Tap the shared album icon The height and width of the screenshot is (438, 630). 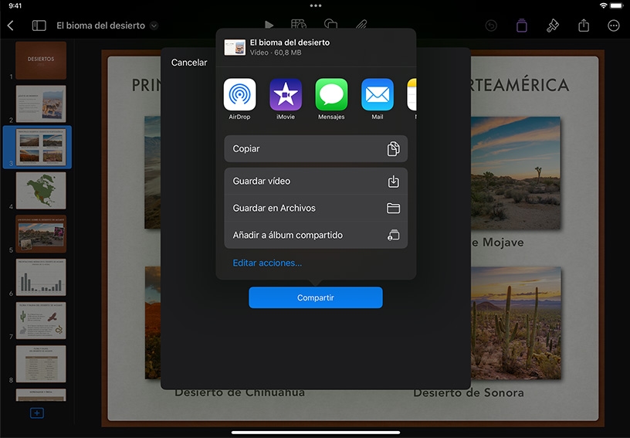click(393, 235)
